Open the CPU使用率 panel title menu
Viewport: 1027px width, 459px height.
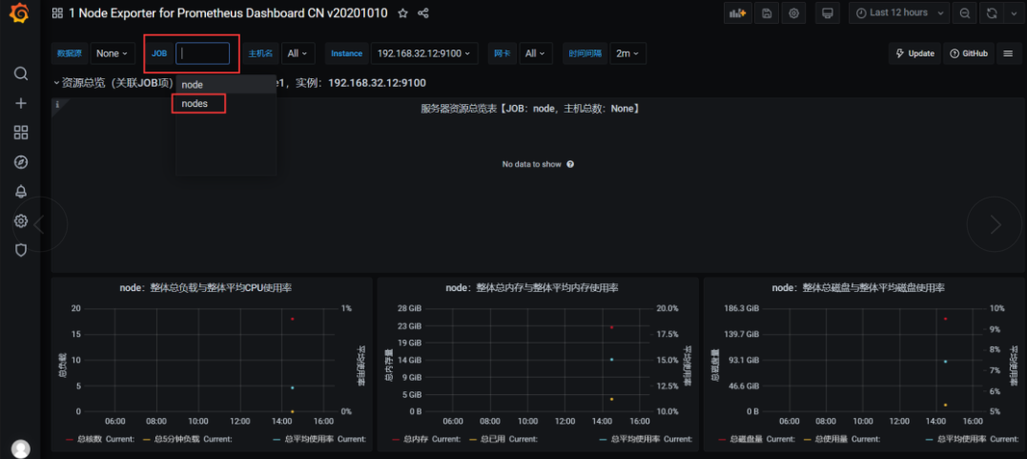click(x=206, y=288)
